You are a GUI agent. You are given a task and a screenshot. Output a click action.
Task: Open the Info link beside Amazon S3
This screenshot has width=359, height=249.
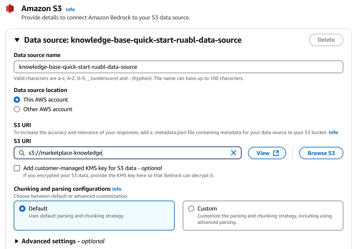click(70, 9)
